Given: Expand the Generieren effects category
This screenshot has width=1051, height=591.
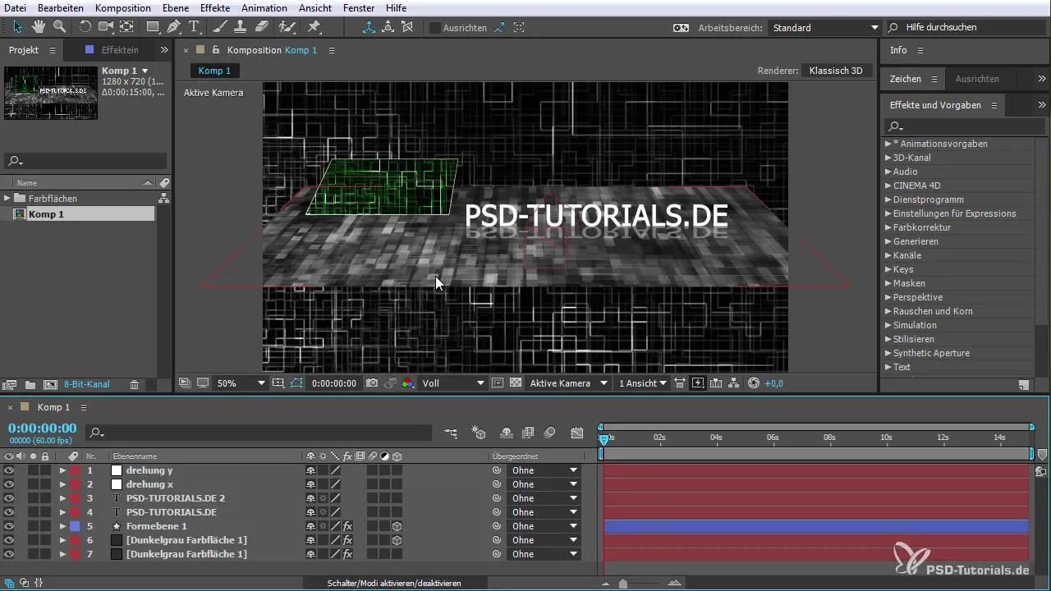Looking at the screenshot, I should tap(888, 241).
